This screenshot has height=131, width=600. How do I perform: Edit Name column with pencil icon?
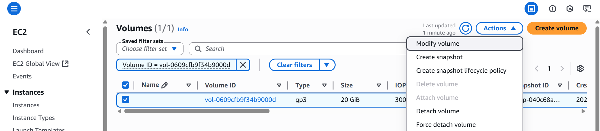(164, 85)
